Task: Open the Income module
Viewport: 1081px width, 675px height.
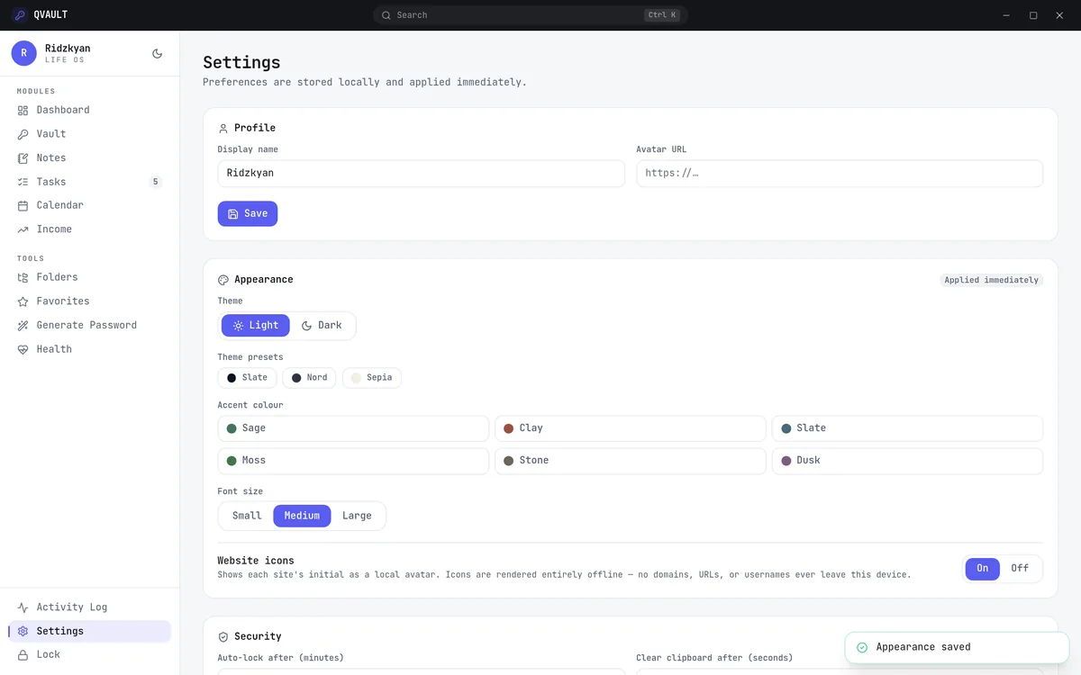Action: coord(90,229)
